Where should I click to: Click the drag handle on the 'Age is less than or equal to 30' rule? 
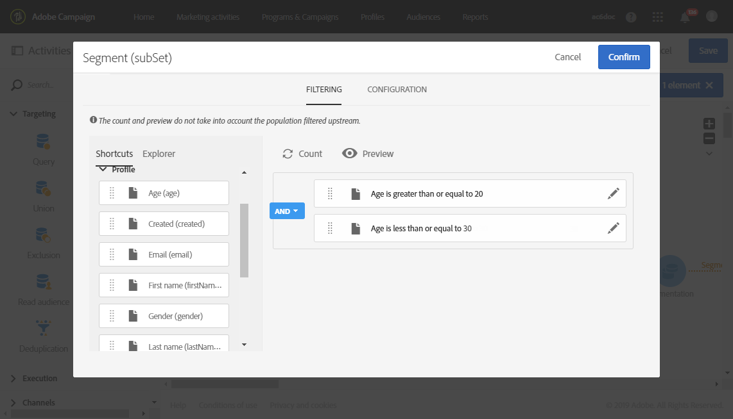pyautogui.click(x=330, y=228)
